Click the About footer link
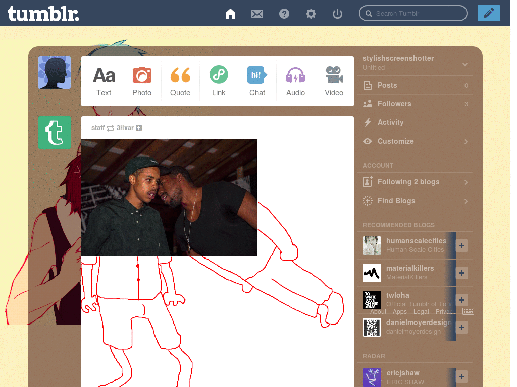Screen dimensions: 517x387 click(x=378, y=311)
